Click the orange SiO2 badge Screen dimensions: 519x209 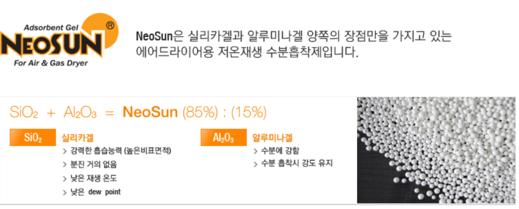33,137
